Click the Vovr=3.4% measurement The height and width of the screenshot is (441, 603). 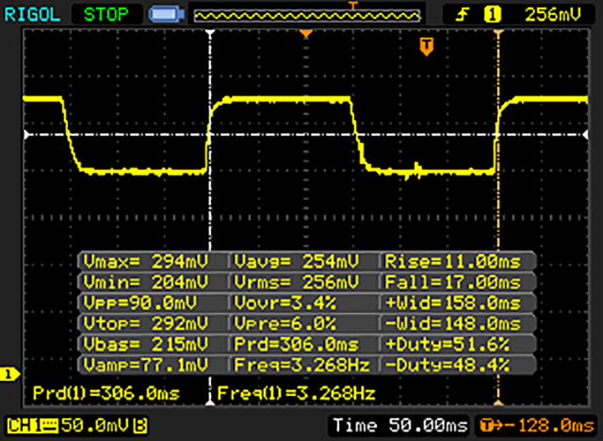285,303
